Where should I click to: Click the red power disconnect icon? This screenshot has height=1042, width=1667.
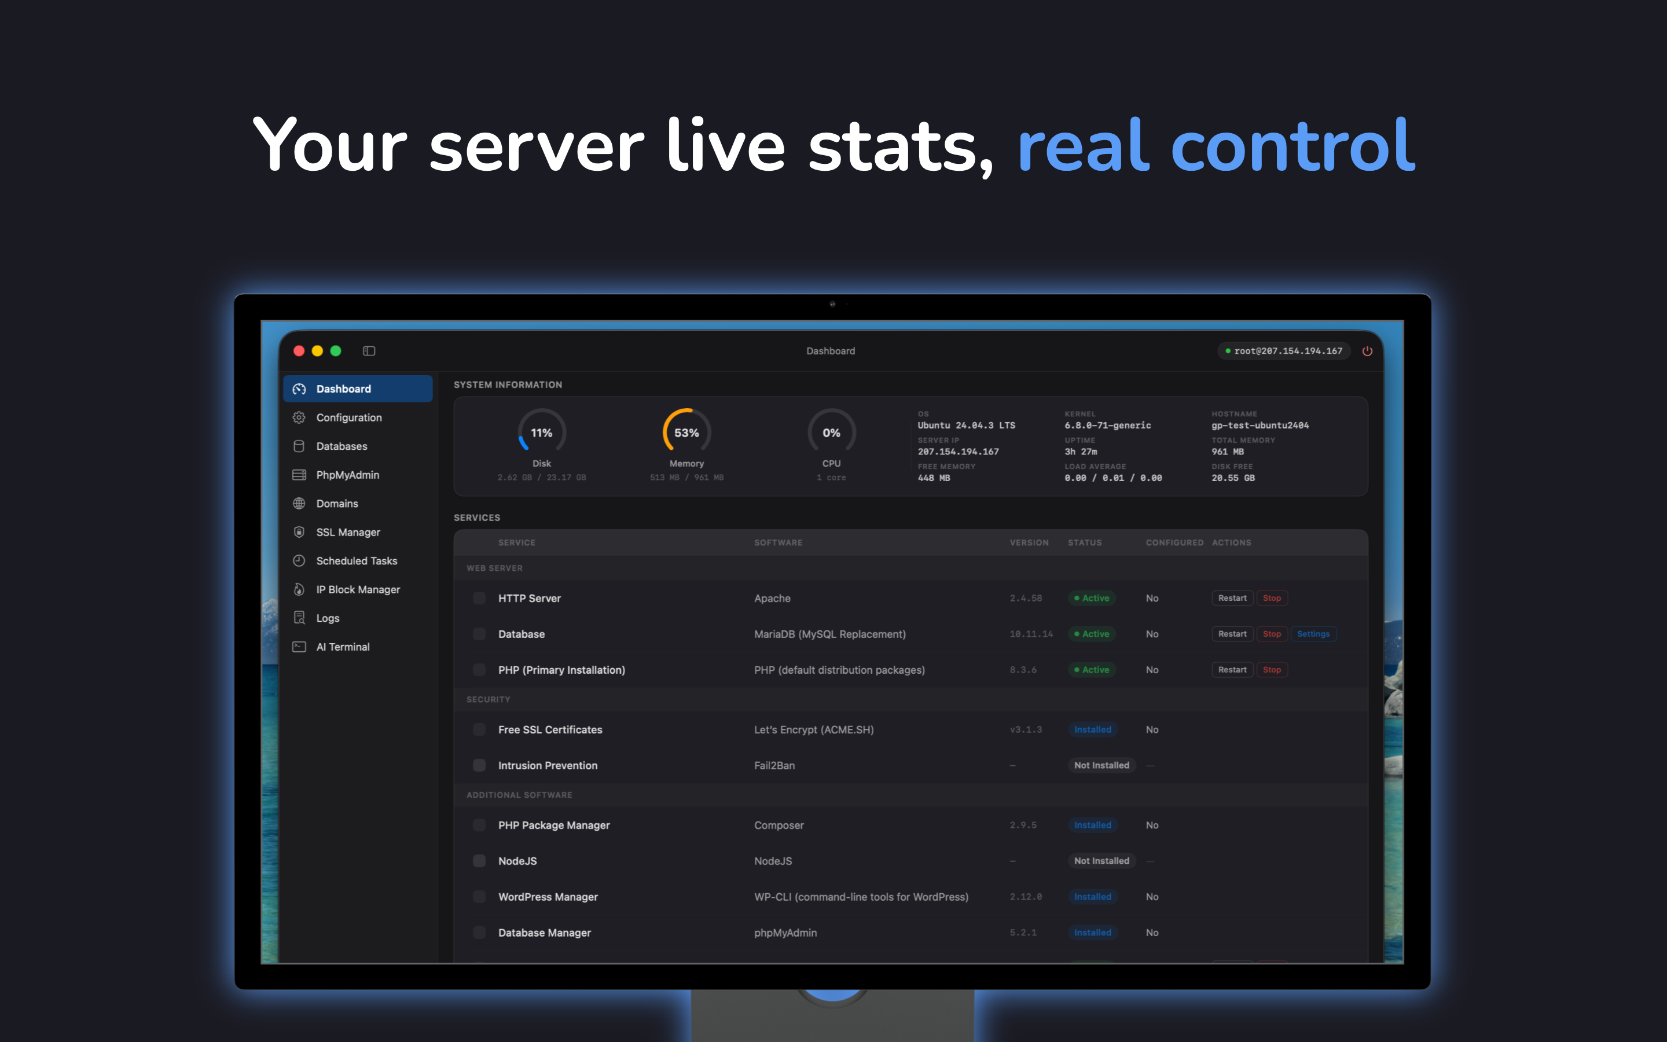[x=1367, y=351]
